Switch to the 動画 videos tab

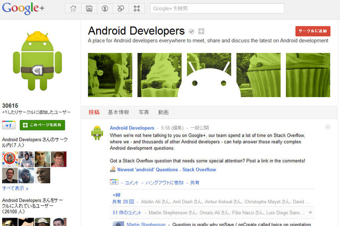click(x=163, y=112)
